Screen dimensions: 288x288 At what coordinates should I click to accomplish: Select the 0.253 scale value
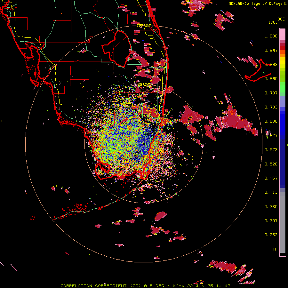tap(271, 235)
